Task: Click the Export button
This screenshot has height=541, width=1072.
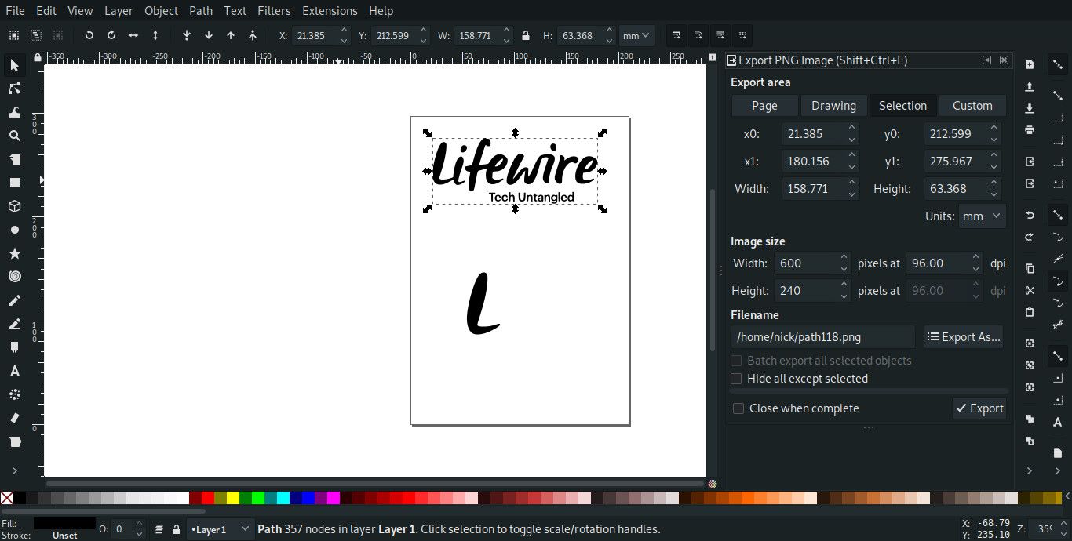Action: point(979,408)
